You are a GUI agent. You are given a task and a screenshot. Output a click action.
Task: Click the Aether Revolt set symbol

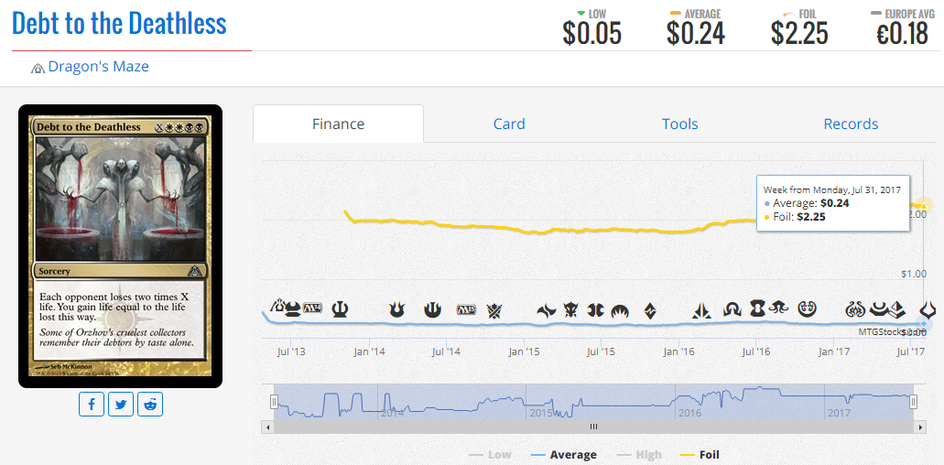click(855, 309)
